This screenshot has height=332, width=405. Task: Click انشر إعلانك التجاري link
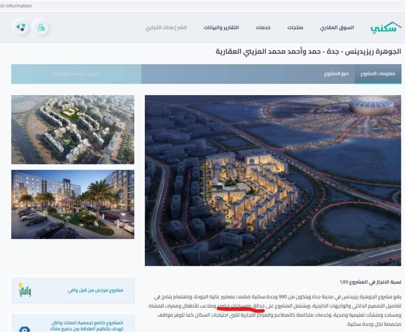(x=166, y=28)
